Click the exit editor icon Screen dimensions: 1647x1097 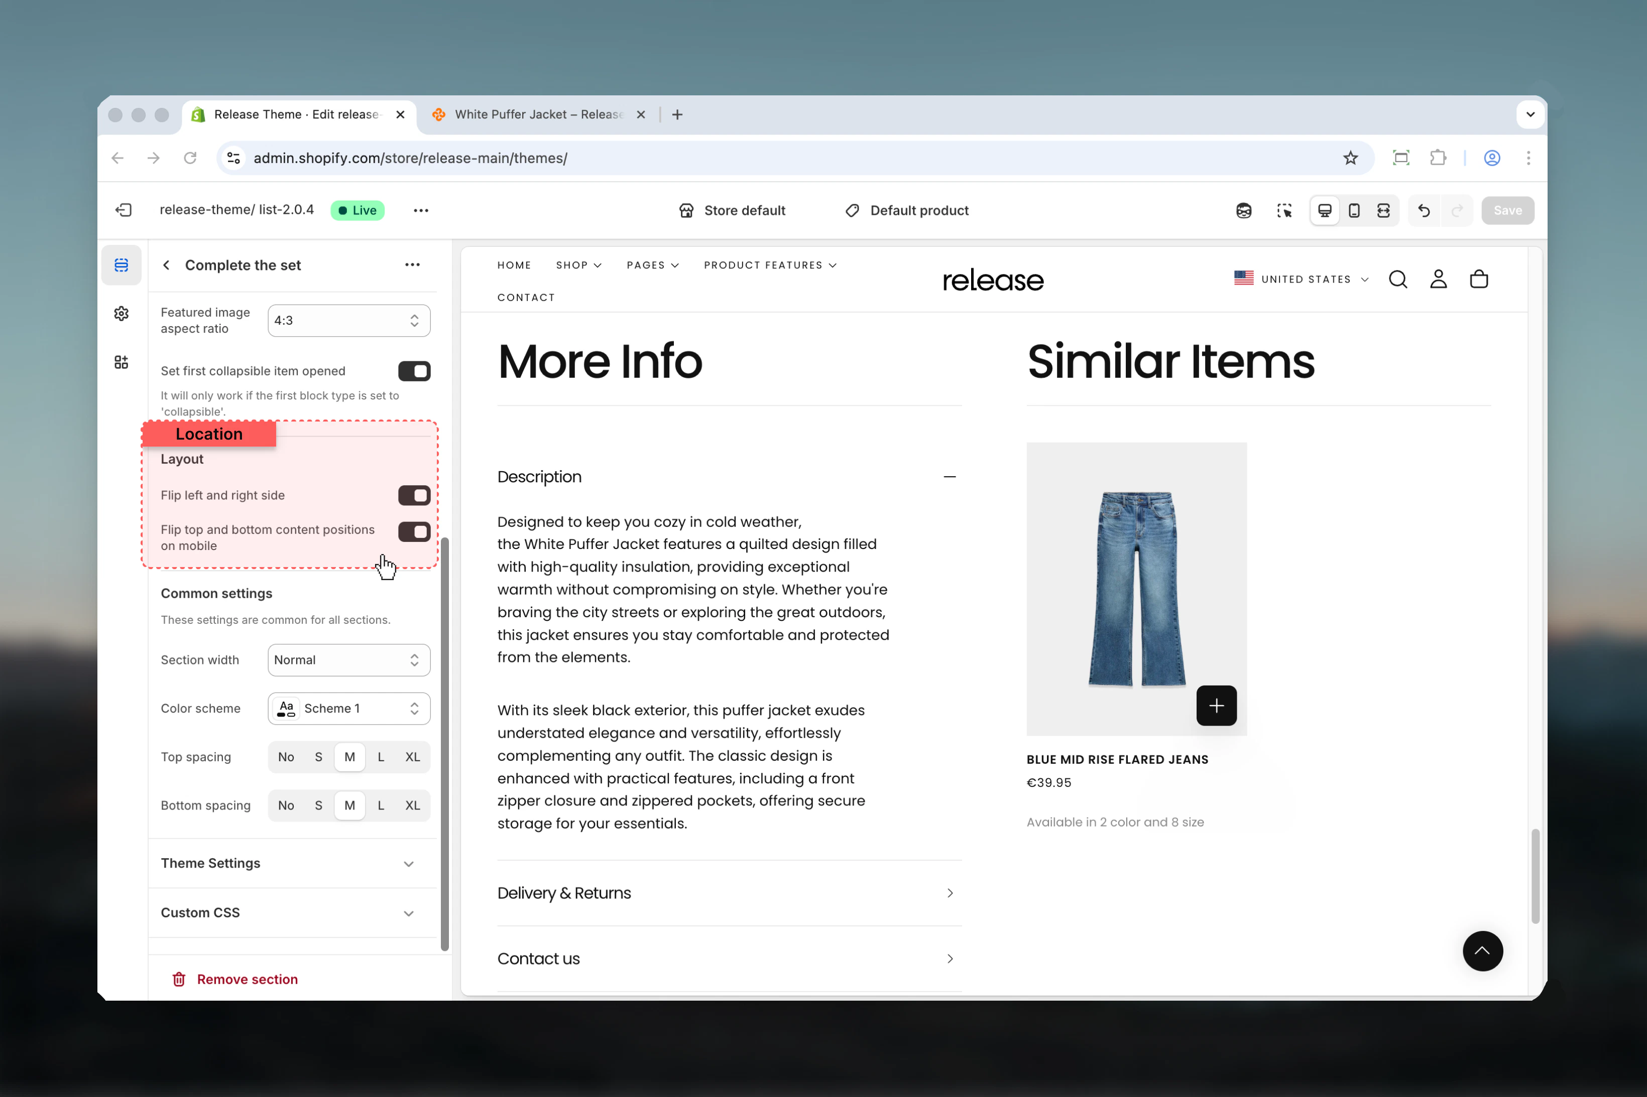click(124, 210)
